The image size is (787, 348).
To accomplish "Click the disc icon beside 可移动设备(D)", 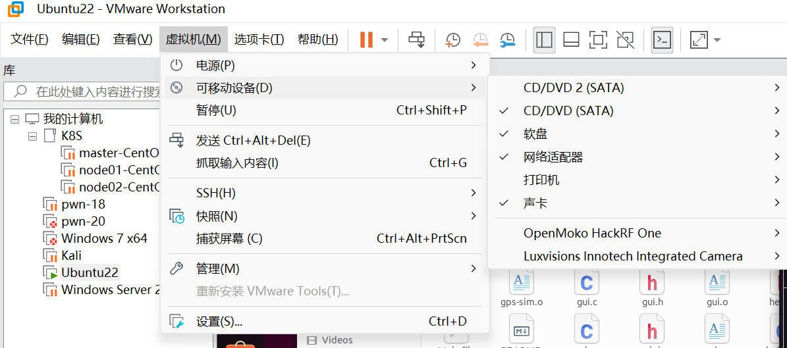I will (x=176, y=87).
